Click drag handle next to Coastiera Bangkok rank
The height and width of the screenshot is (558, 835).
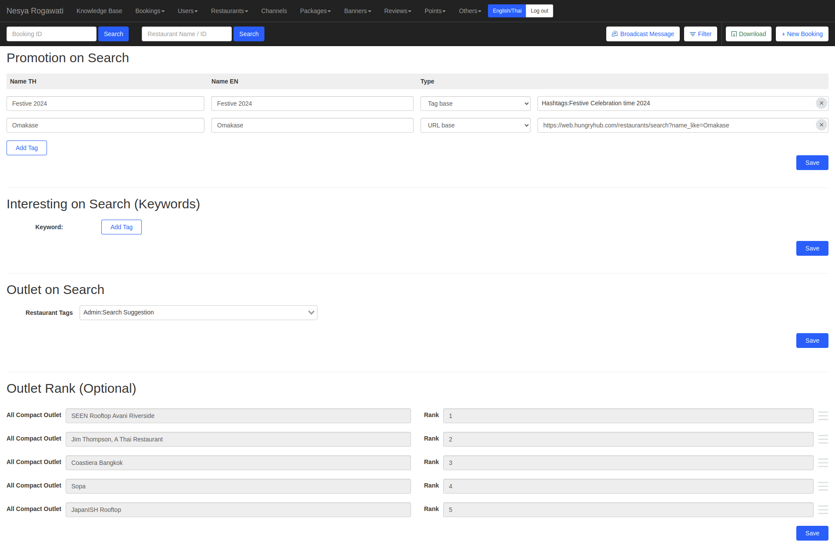pyautogui.click(x=823, y=463)
